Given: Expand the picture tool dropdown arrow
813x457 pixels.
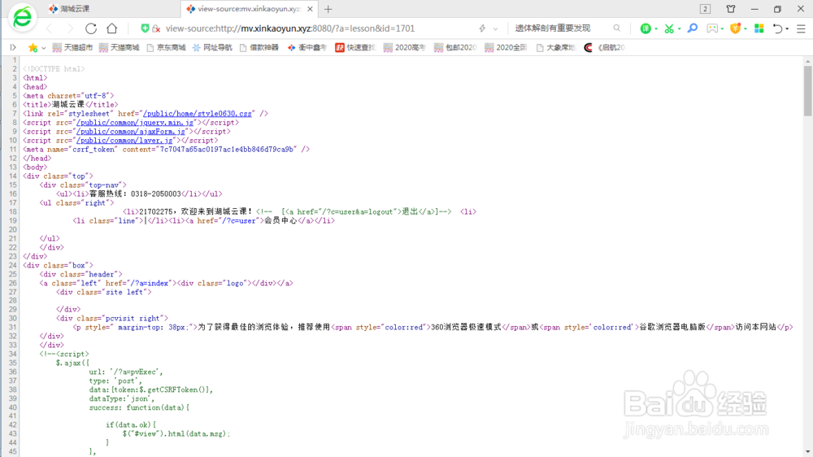Looking at the screenshot, I should coord(722,29).
